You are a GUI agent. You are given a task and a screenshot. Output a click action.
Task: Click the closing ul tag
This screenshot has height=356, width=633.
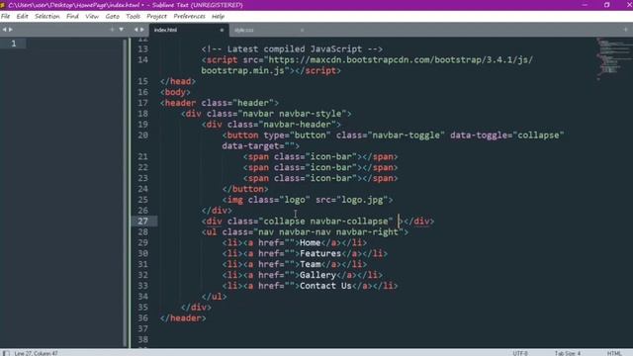[x=214, y=297]
